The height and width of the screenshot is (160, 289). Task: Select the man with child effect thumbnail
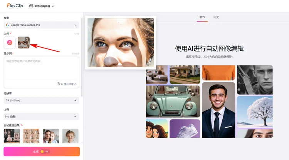pyautogui.click(x=51, y=136)
